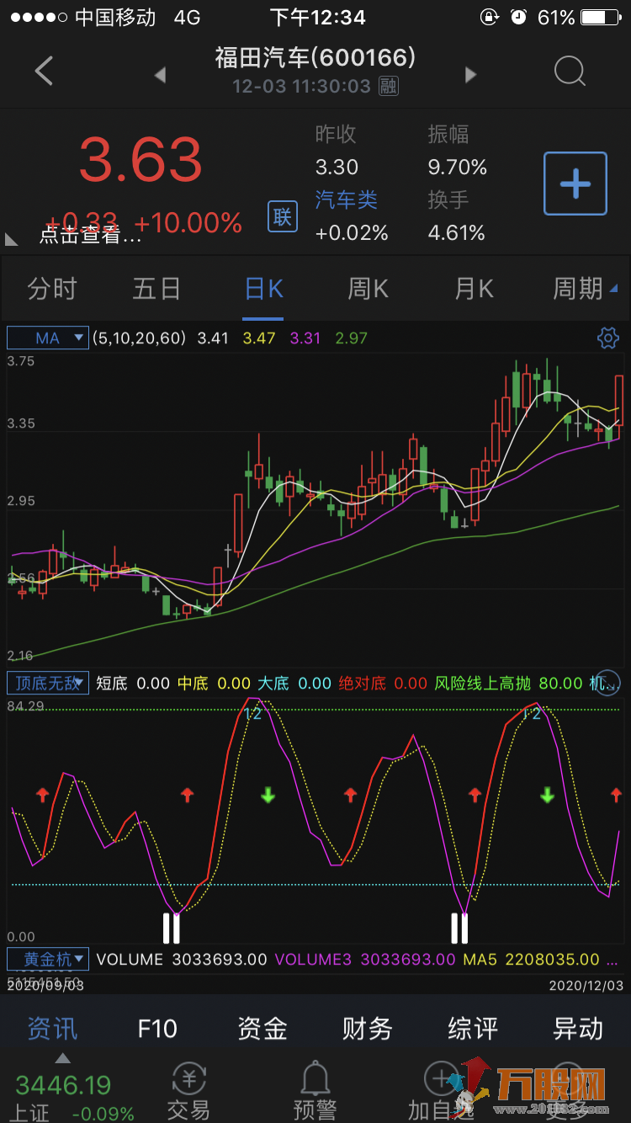Tap the +10.00% change value
The width and height of the screenshot is (631, 1123).
coord(188,223)
